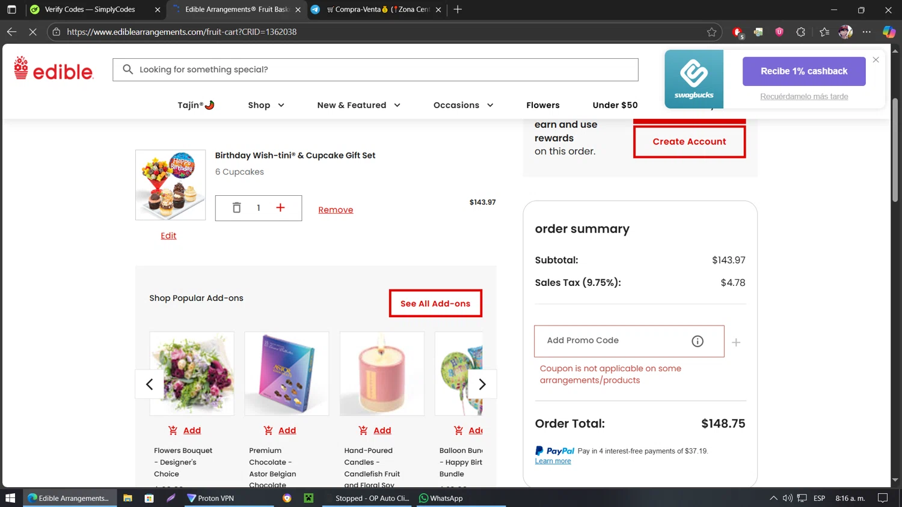Click the See All Add-ons button
Viewport: 902px width, 507px height.
point(435,303)
